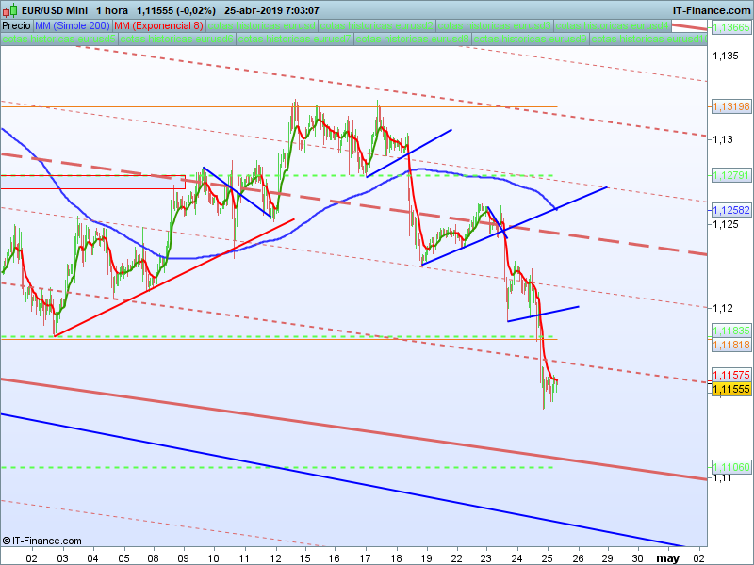
Task: Click date 25 on time axis
Action: (548, 558)
